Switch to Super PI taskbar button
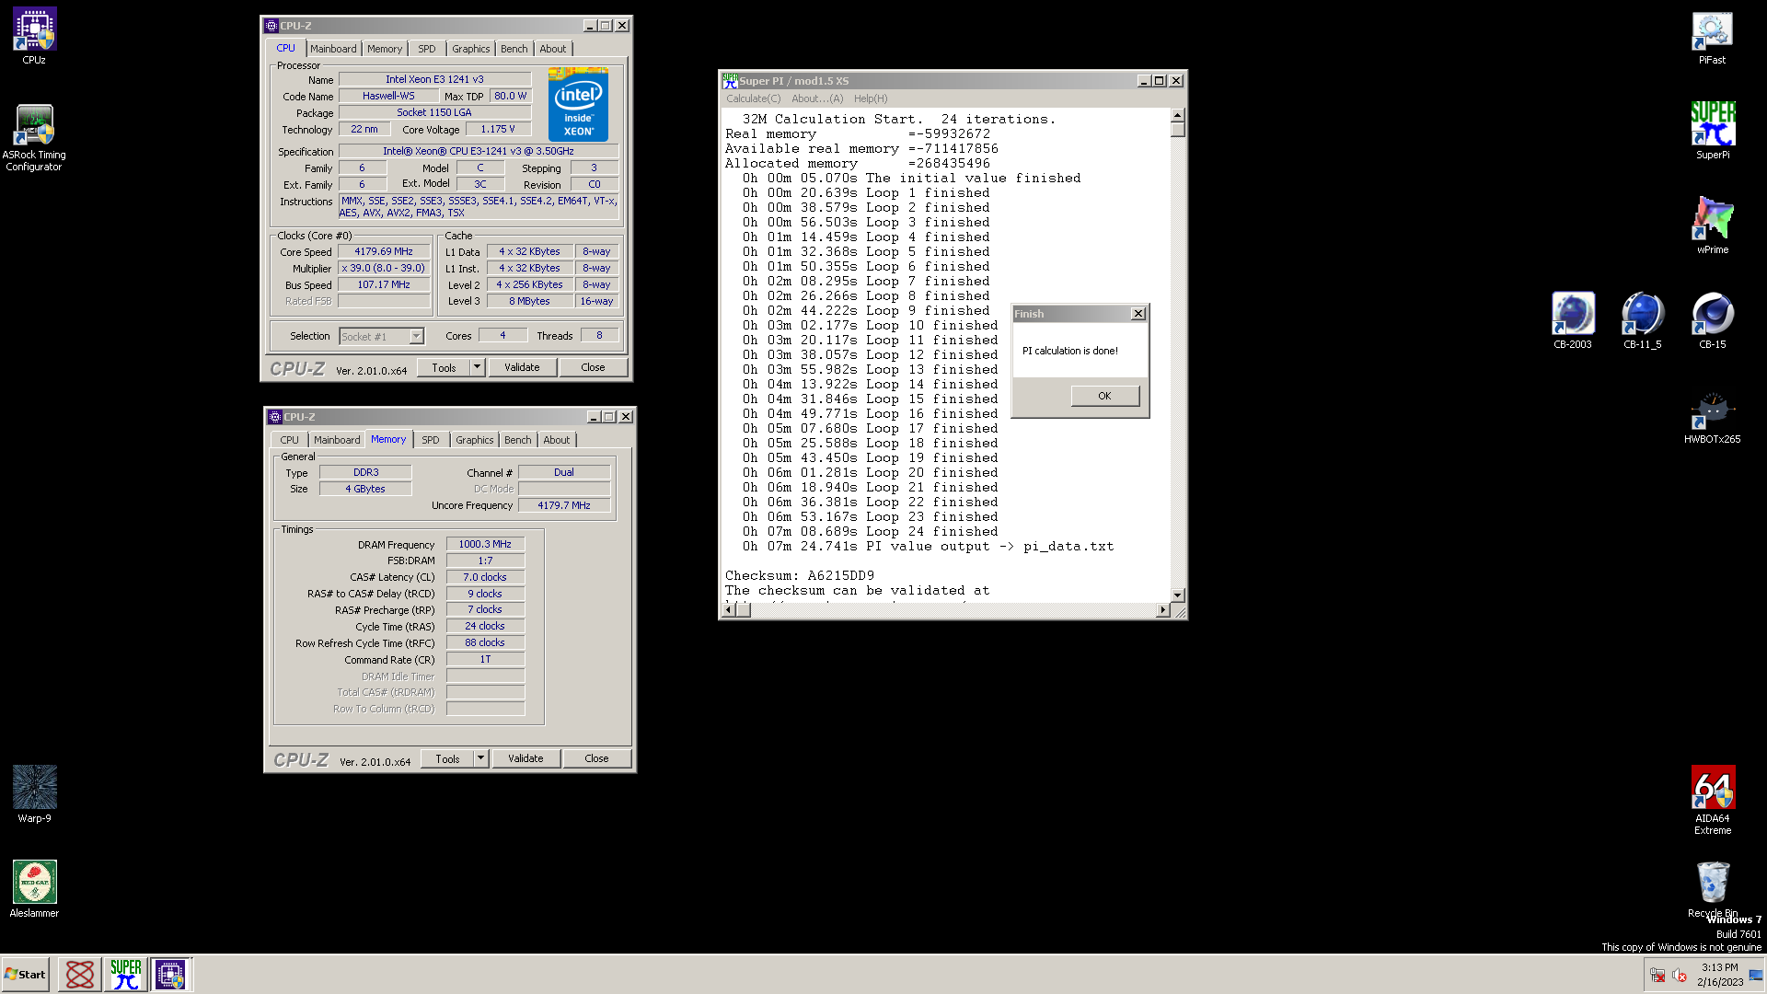 pos(125,974)
